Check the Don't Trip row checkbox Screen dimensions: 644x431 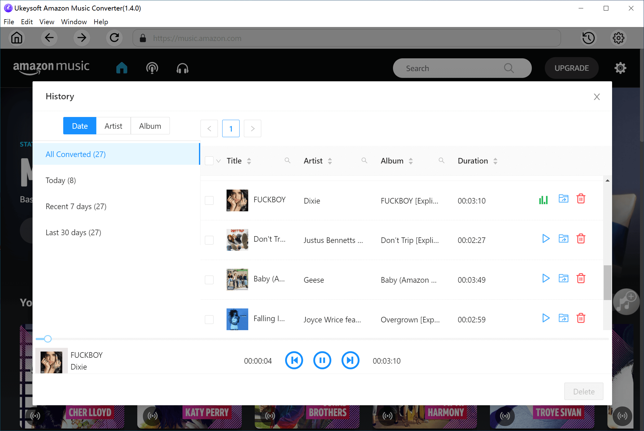(x=209, y=240)
